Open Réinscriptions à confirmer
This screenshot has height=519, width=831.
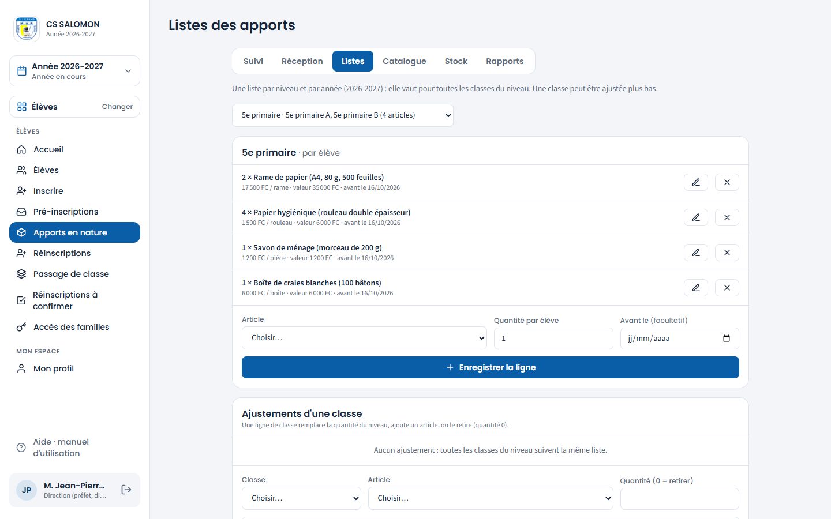(x=74, y=300)
